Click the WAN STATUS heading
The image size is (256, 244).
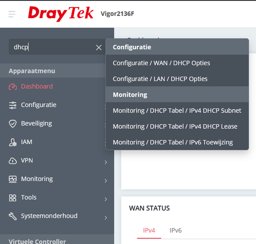[x=149, y=208]
